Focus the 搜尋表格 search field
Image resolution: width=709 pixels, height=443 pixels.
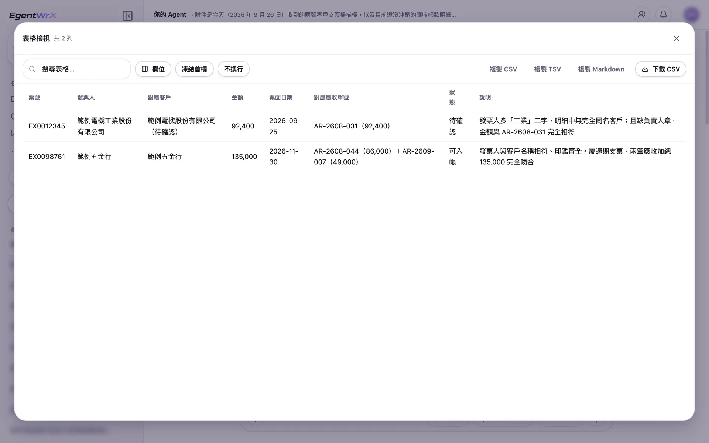pyautogui.click(x=77, y=69)
